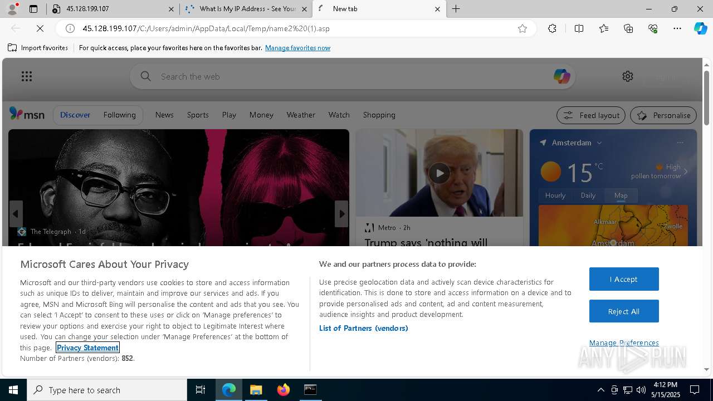Image resolution: width=713 pixels, height=401 pixels.
Task: Open the Collections icon
Action: coord(628,28)
